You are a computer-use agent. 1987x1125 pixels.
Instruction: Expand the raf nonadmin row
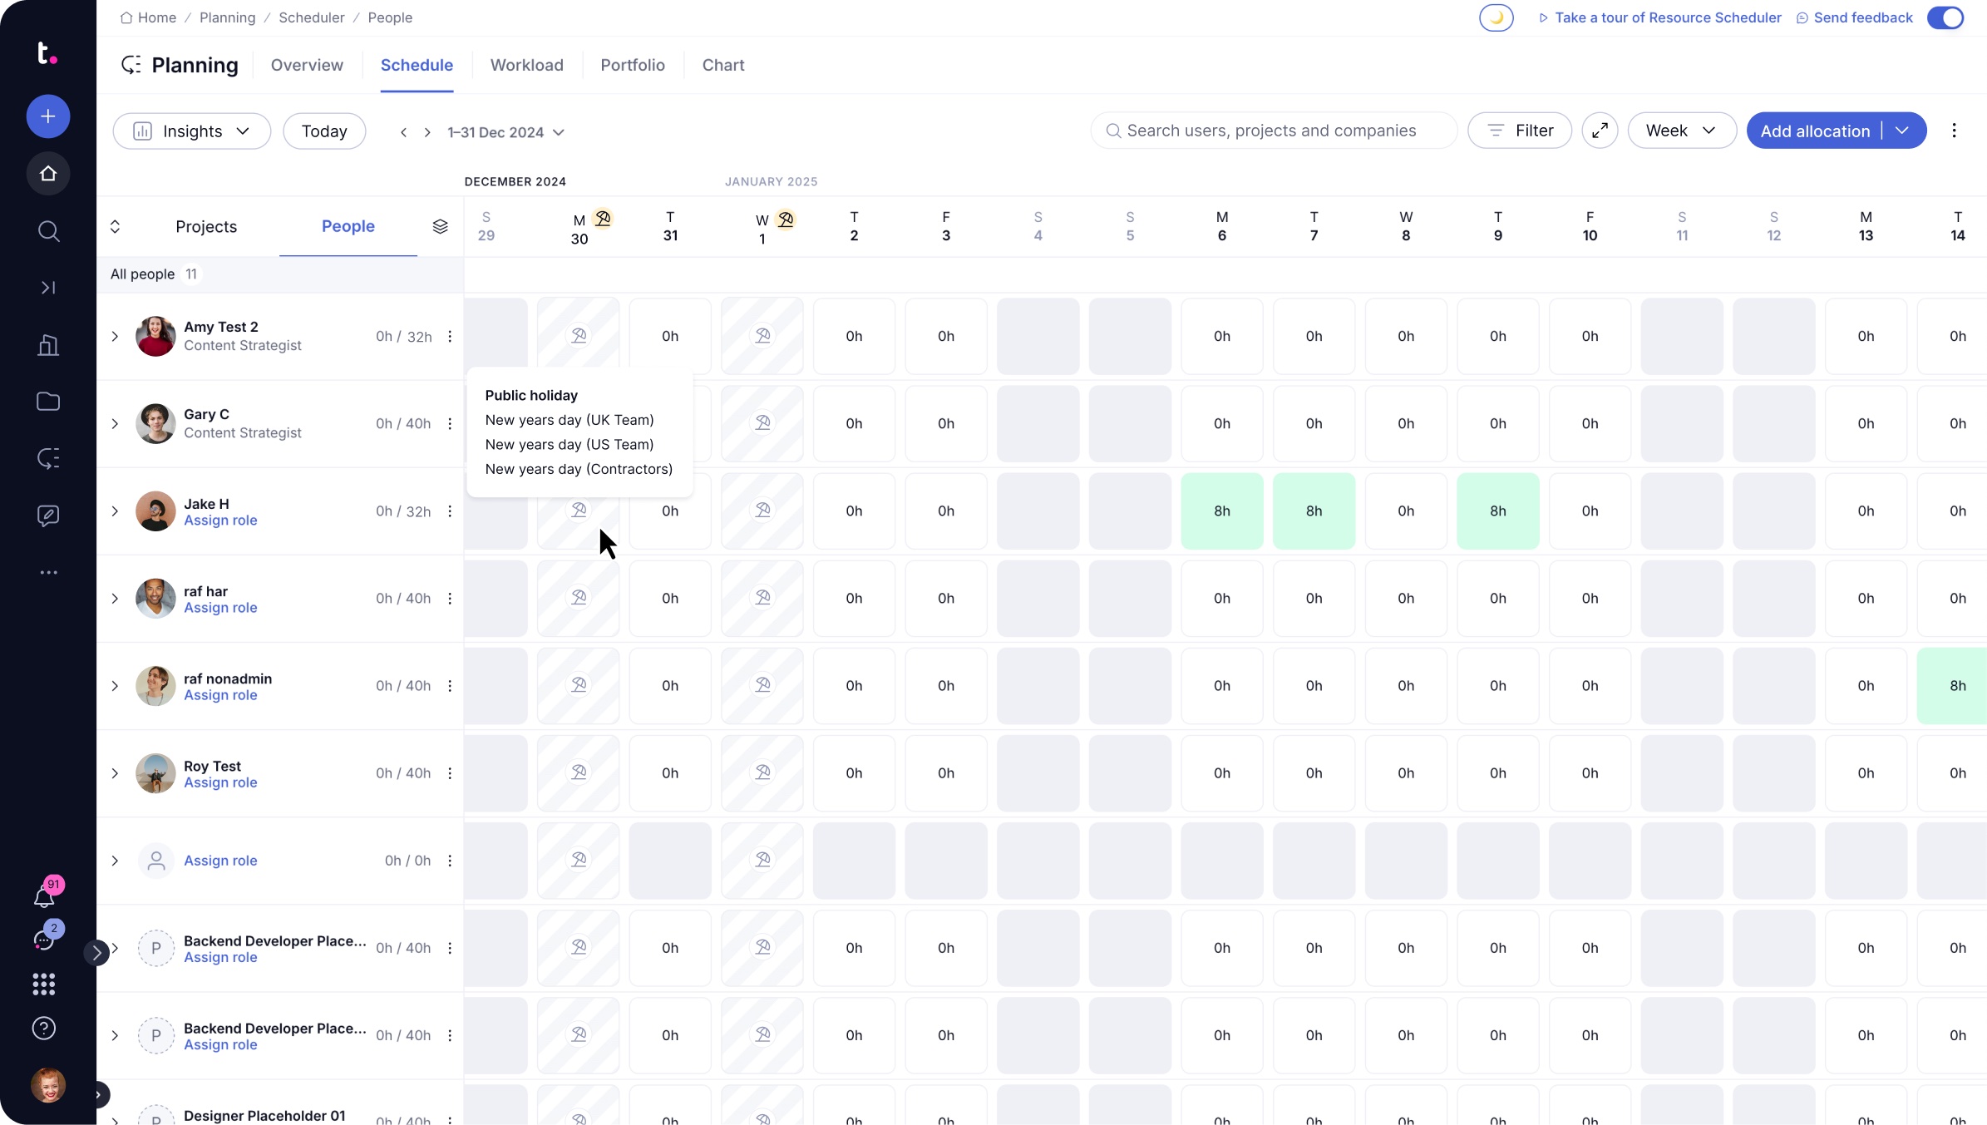pyautogui.click(x=115, y=685)
